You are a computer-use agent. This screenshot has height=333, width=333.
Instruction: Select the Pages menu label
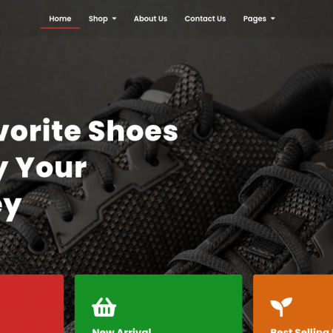255,19
